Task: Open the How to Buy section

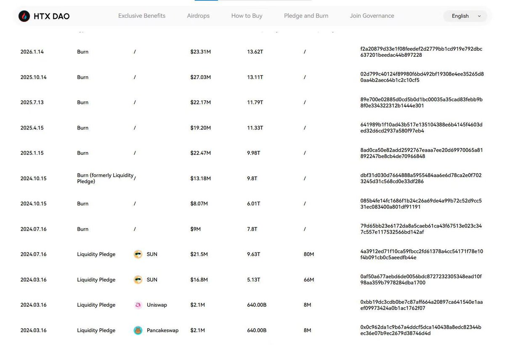Action: click(x=247, y=16)
